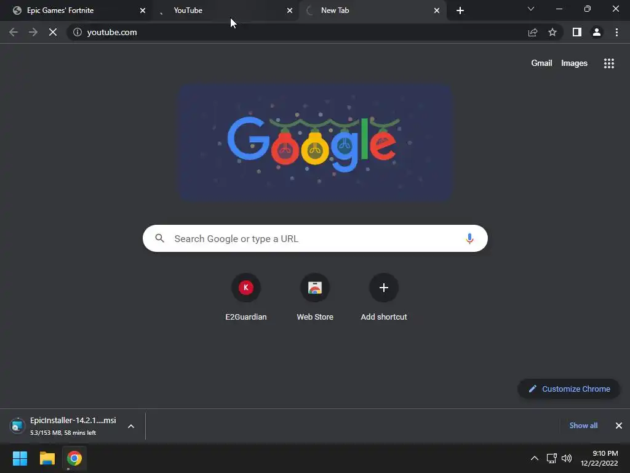Switch to the YouTube tab
630x473 pixels.
(225, 10)
